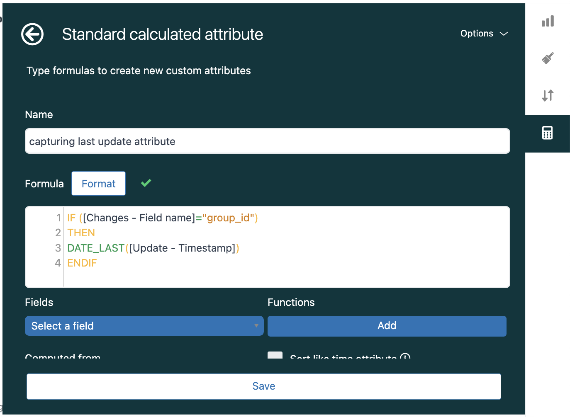This screenshot has height=417, width=570.
Task: Click the chevron next to Options
Action: (504, 34)
